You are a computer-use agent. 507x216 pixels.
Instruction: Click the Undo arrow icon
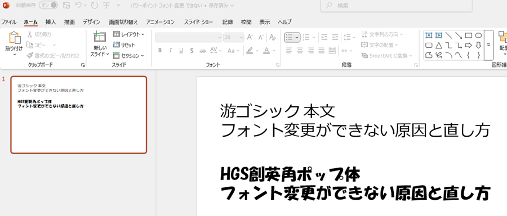(78, 5)
